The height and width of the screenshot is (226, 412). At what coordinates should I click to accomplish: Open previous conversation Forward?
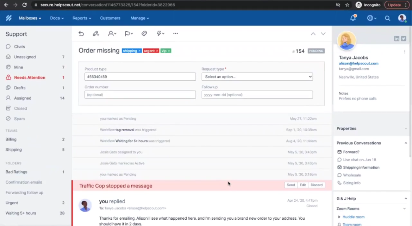(x=351, y=152)
